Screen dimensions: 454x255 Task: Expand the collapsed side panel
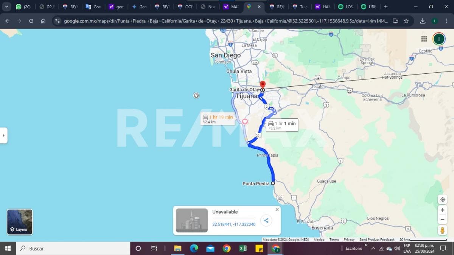(3, 135)
